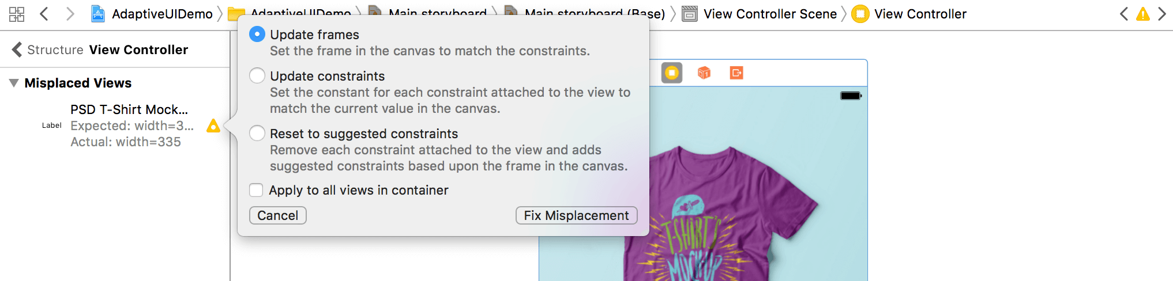Image resolution: width=1173 pixels, height=281 pixels.
Task: Collapse the Misplaced Views disclosure triangle
Action: pyautogui.click(x=14, y=83)
